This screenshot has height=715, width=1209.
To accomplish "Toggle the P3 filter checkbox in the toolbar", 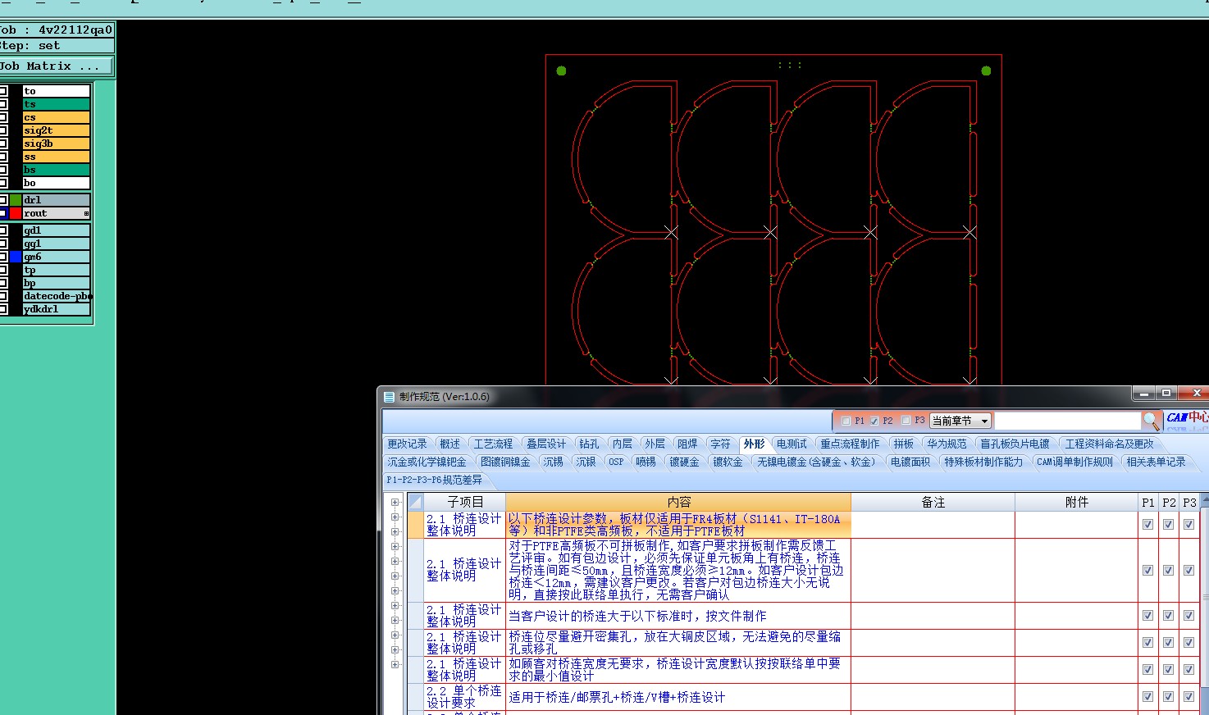I will click(906, 421).
